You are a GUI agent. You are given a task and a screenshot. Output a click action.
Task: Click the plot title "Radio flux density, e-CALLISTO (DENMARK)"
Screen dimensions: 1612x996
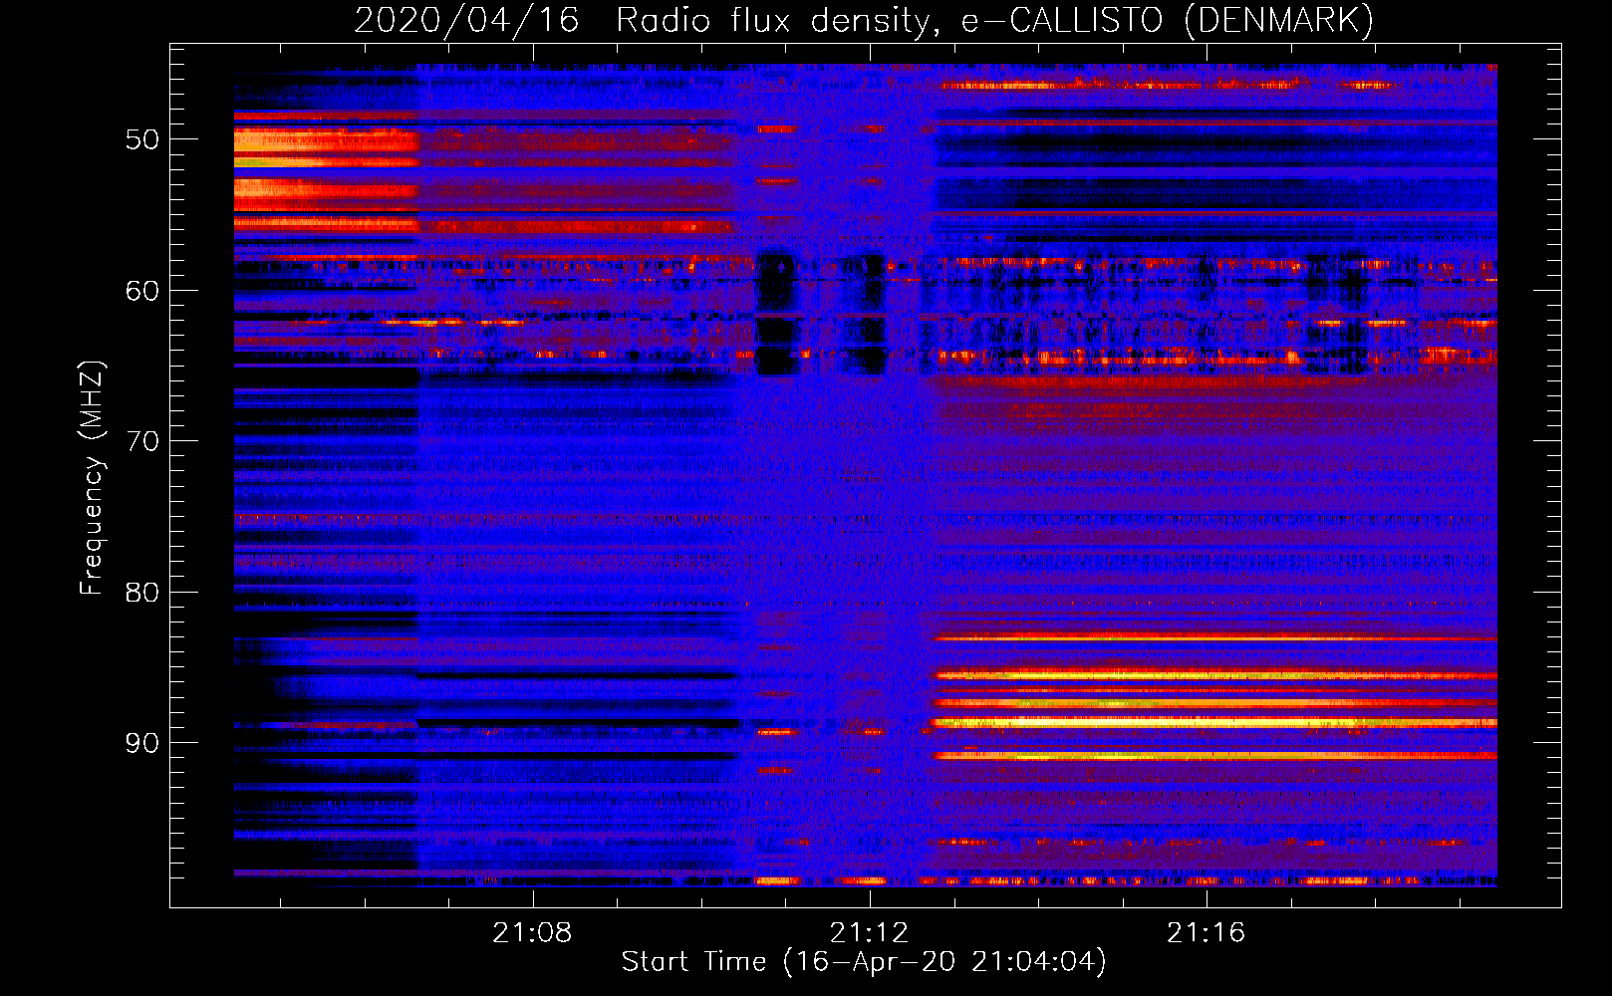tap(994, 21)
